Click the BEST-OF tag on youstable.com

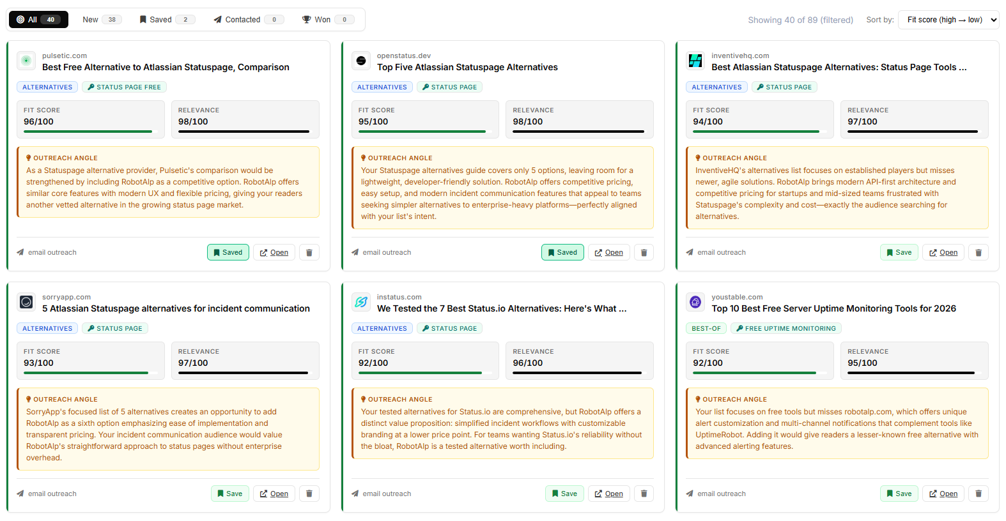tap(706, 328)
